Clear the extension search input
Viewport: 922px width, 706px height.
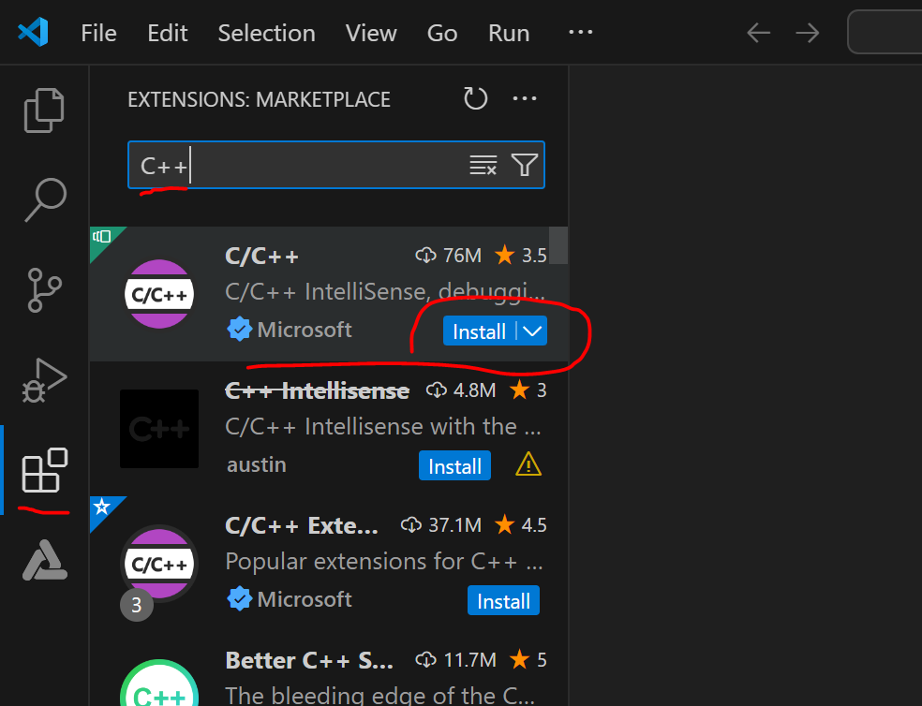(x=483, y=165)
